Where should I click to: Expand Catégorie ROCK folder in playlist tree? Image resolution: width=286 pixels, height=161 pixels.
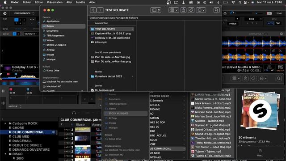[5, 123]
